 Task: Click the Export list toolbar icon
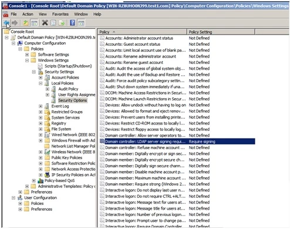62,23
